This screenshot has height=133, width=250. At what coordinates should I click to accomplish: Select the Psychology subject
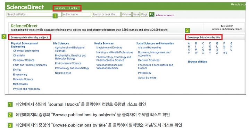click(x=144, y=73)
